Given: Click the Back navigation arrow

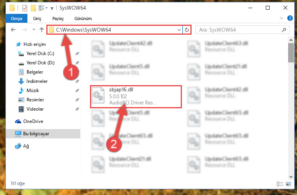Looking at the screenshot, I should click(13, 30).
